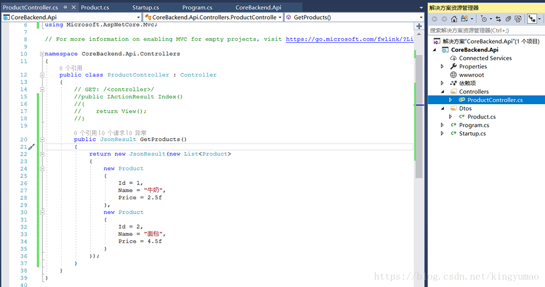Image resolution: width=545 pixels, height=287 pixels.
Task: Click the editor vertical scrollbar thumb
Action: click(419, 116)
